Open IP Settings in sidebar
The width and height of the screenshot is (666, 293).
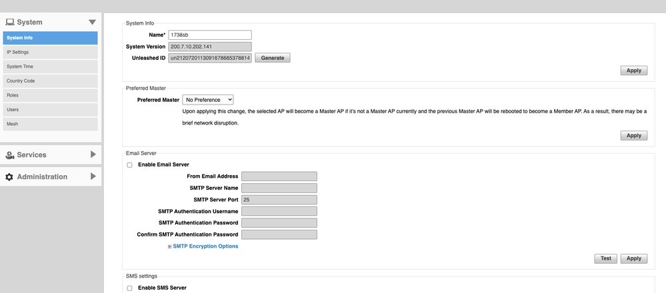click(x=50, y=52)
